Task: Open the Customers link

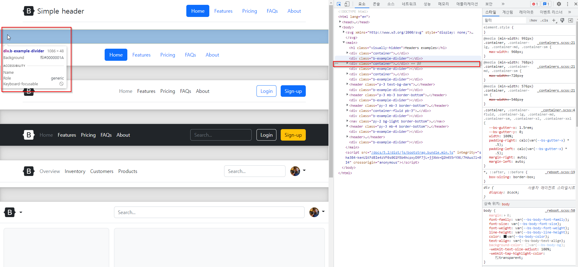Action: tap(102, 171)
